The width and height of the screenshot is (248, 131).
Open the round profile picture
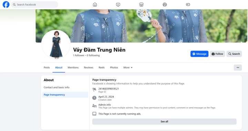[56, 44]
